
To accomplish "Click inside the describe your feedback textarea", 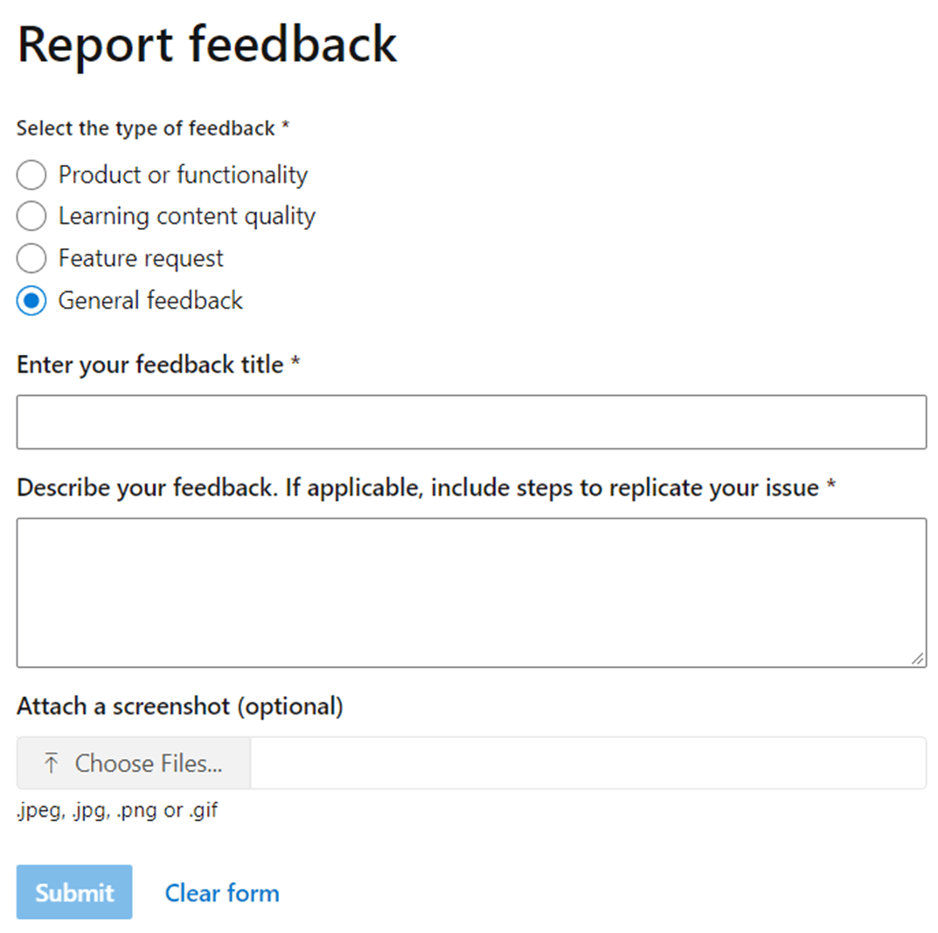I will (471, 593).
